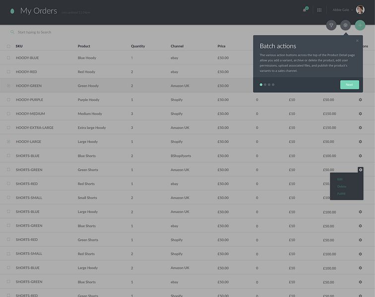Click the ebay channel in HOODY-BLUE row
Screen dimensions: 375x297
coord(174,58)
